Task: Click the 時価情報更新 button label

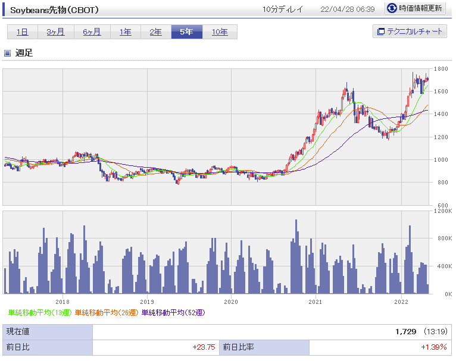Action: tap(420, 8)
